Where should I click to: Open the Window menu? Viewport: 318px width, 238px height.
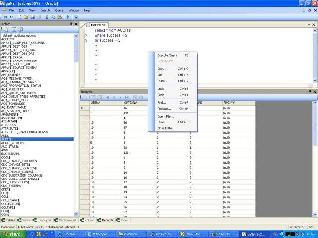point(74,10)
